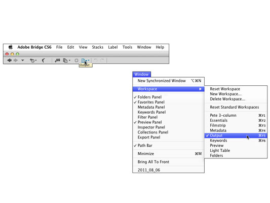Expand the Refine icon dropdown arrow

[69, 60]
